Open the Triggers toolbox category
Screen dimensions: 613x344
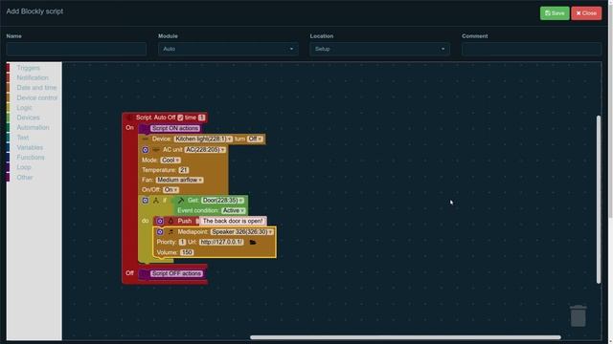28,68
